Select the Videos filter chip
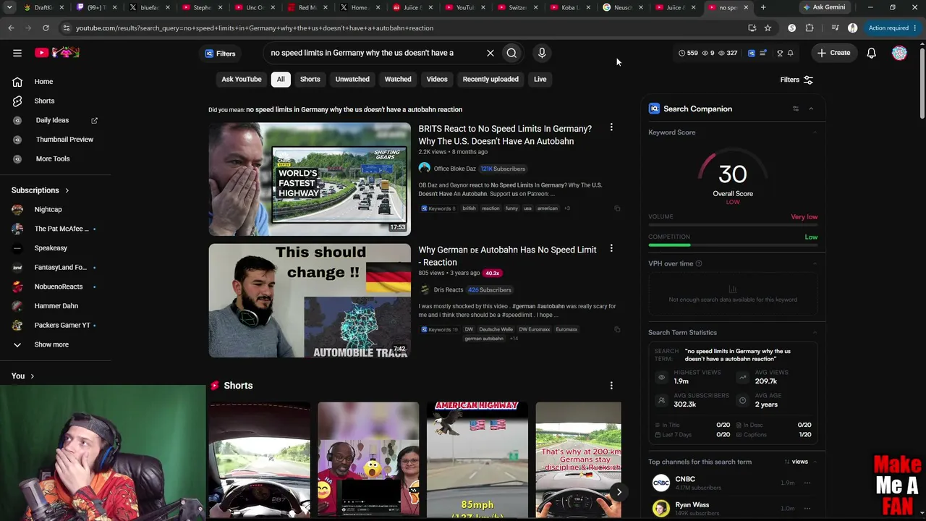The width and height of the screenshot is (926, 521). coord(437,79)
